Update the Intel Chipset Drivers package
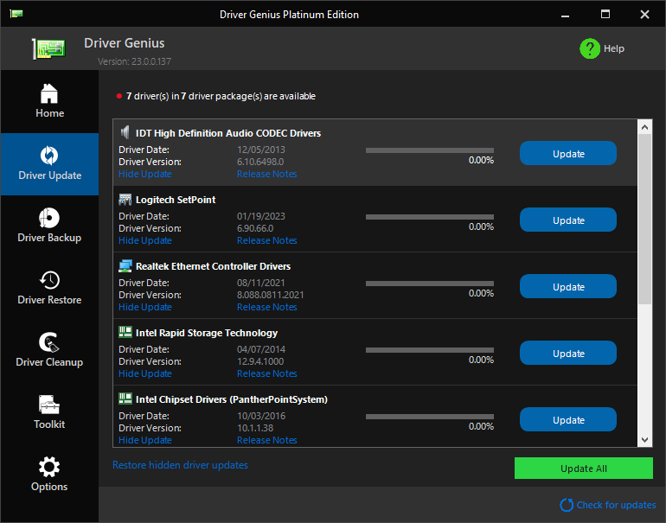 [568, 419]
